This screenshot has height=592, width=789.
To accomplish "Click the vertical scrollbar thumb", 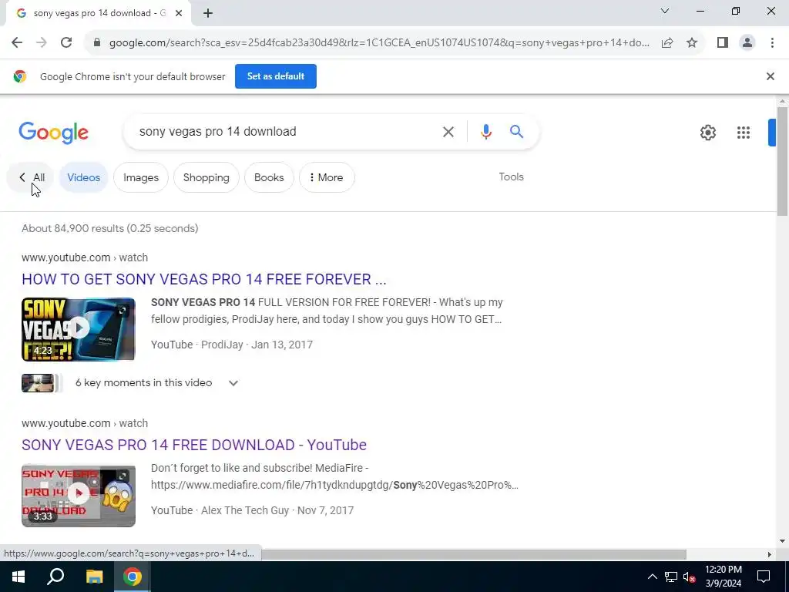I will click(x=782, y=161).
